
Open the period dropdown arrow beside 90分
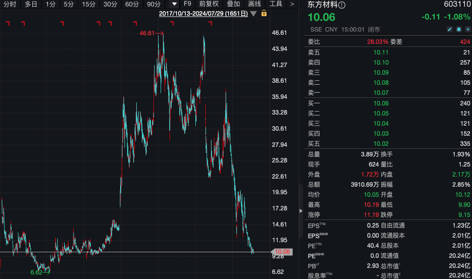[174, 4]
